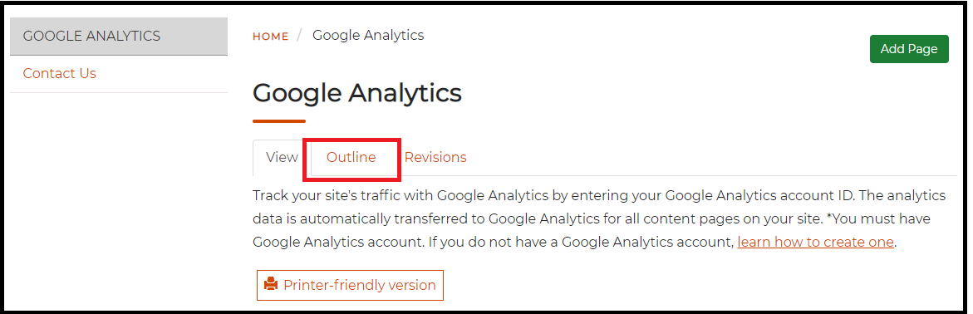Open the Outline tab
The height and width of the screenshot is (314, 973).
(351, 158)
